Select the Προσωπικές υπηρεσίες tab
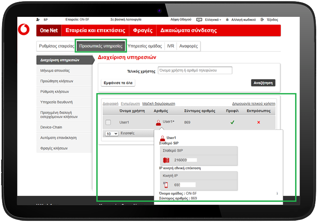This screenshot has height=222, width=317. 101,46
